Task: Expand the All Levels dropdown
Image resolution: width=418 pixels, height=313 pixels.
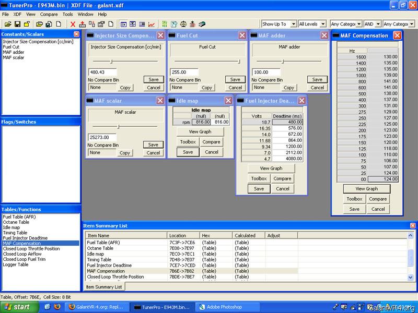Action: point(323,24)
